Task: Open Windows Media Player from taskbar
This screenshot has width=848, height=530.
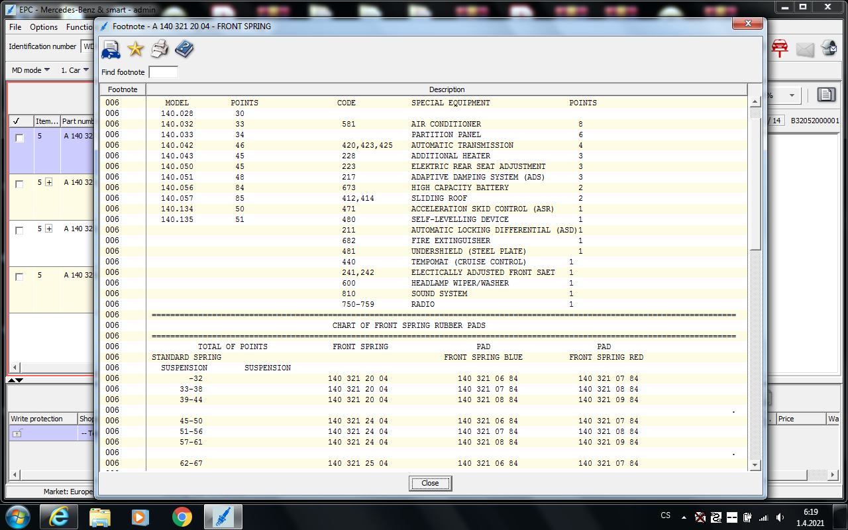Action: click(x=141, y=516)
